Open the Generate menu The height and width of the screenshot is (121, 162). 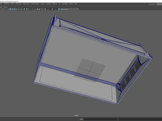click(65, 4)
